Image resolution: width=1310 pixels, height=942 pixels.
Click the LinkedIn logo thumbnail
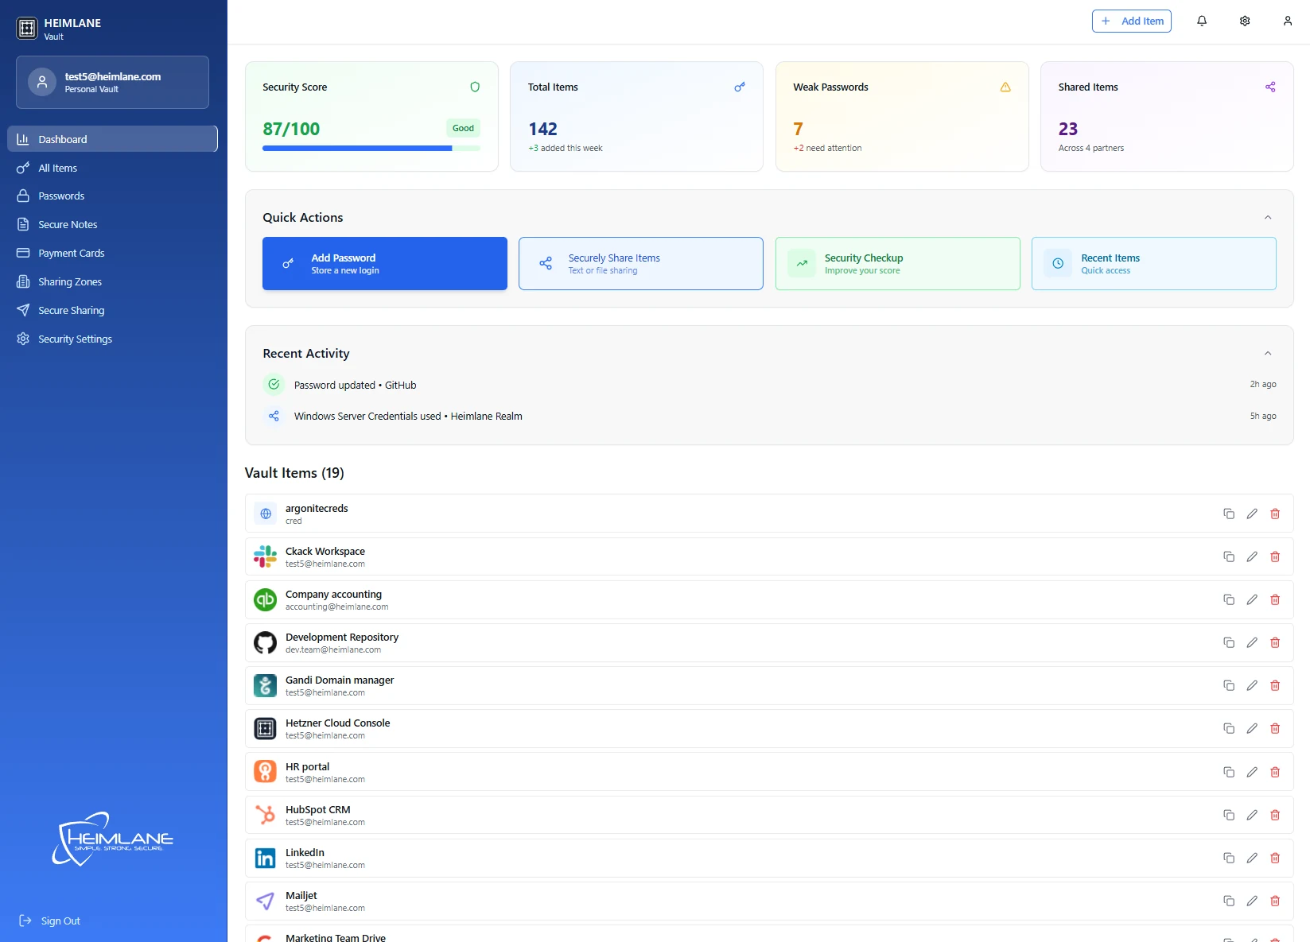(265, 858)
